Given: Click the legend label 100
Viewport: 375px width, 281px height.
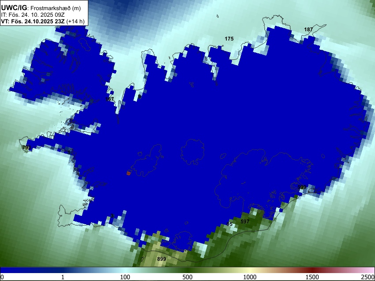Looking at the screenshot, I should tap(125, 277).
